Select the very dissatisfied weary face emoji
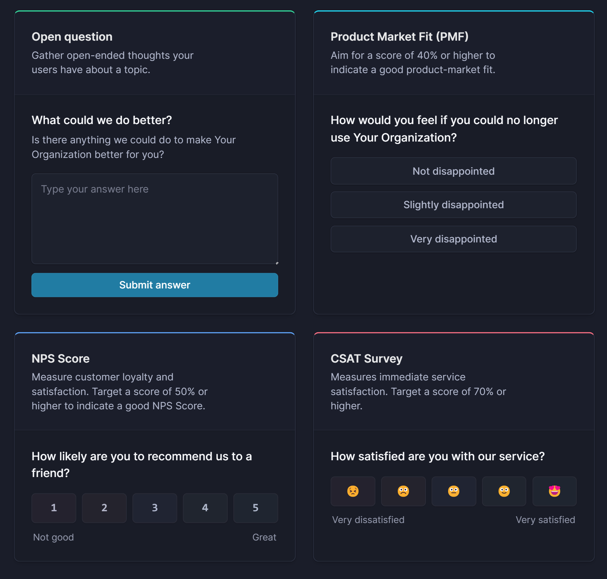 point(353,491)
